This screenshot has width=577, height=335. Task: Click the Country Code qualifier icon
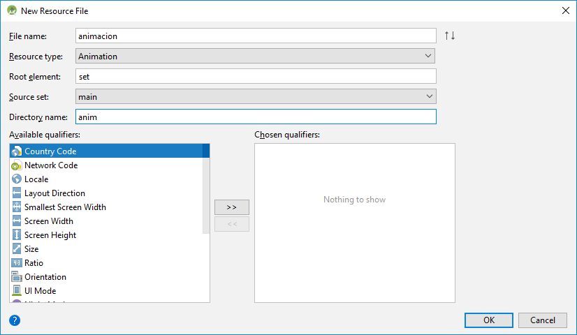pyautogui.click(x=17, y=151)
